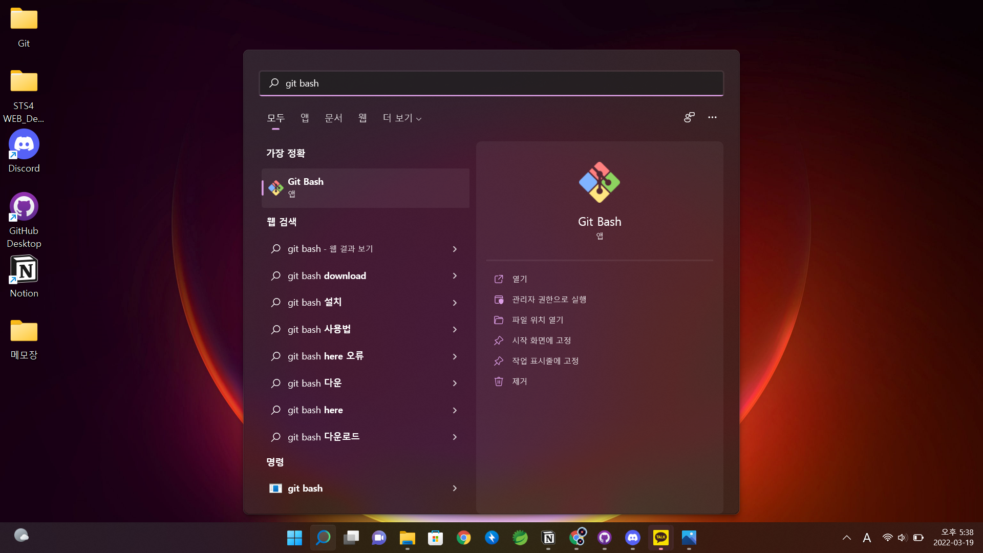Screen dimensions: 983x553
Task: Click the search feedback people icon
Action: (689, 117)
